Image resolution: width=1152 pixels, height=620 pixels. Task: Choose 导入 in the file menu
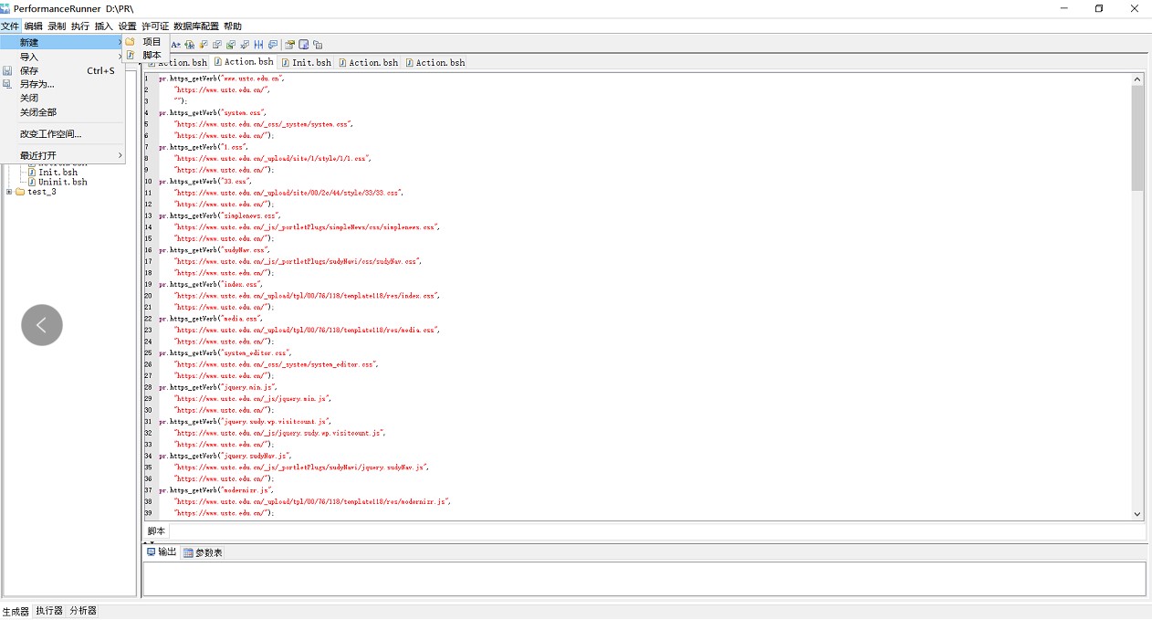tap(63, 57)
